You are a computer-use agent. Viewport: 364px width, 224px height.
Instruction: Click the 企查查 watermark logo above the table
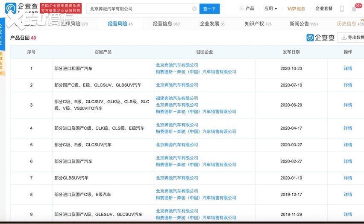pos(320,38)
